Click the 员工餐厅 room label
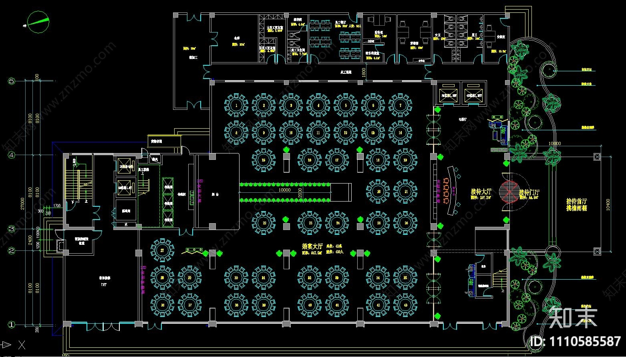Image resolution: width=626 pixels, height=357 pixels. coord(341,22)
